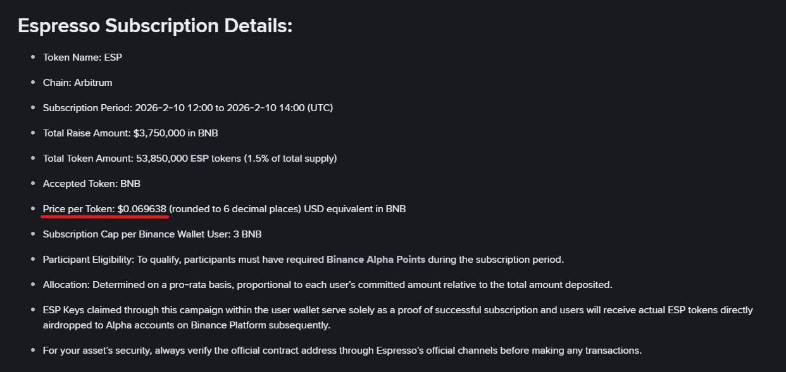Open the bold ESP link in Total Token Amount
The height and width of the screenshot is (372, 786).
tap(199, 159)
